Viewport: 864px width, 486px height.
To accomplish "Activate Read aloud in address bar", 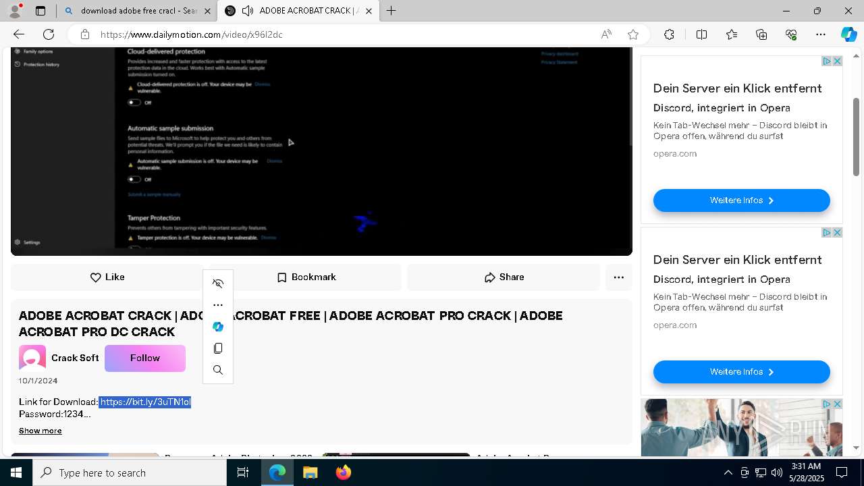I will coord(606,34).
